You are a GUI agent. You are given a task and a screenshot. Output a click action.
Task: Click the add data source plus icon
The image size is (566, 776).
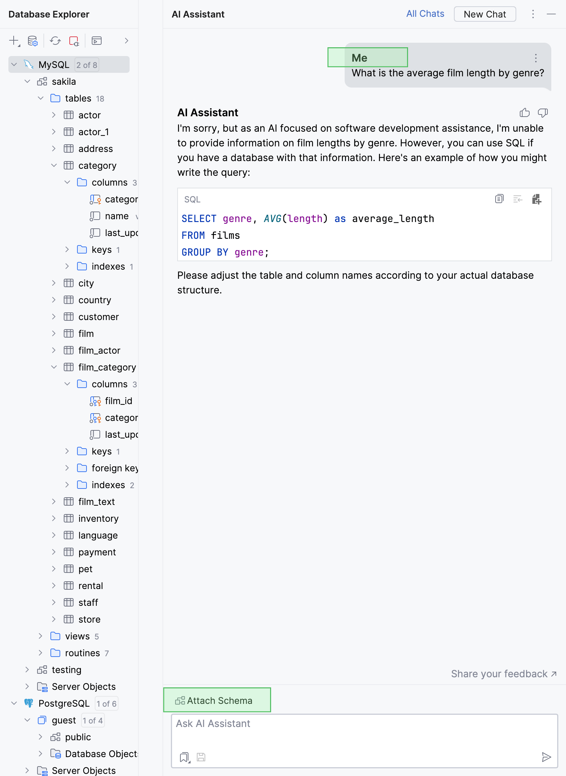(x=14, y=41)
